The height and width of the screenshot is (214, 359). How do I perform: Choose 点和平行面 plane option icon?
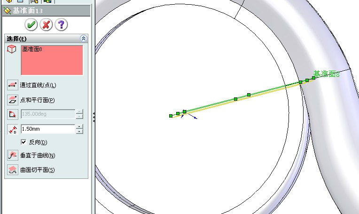(x=12, y=100)
